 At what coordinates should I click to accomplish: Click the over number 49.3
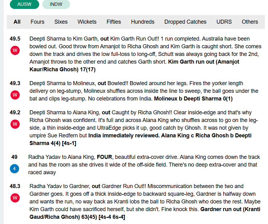point(15,83)
